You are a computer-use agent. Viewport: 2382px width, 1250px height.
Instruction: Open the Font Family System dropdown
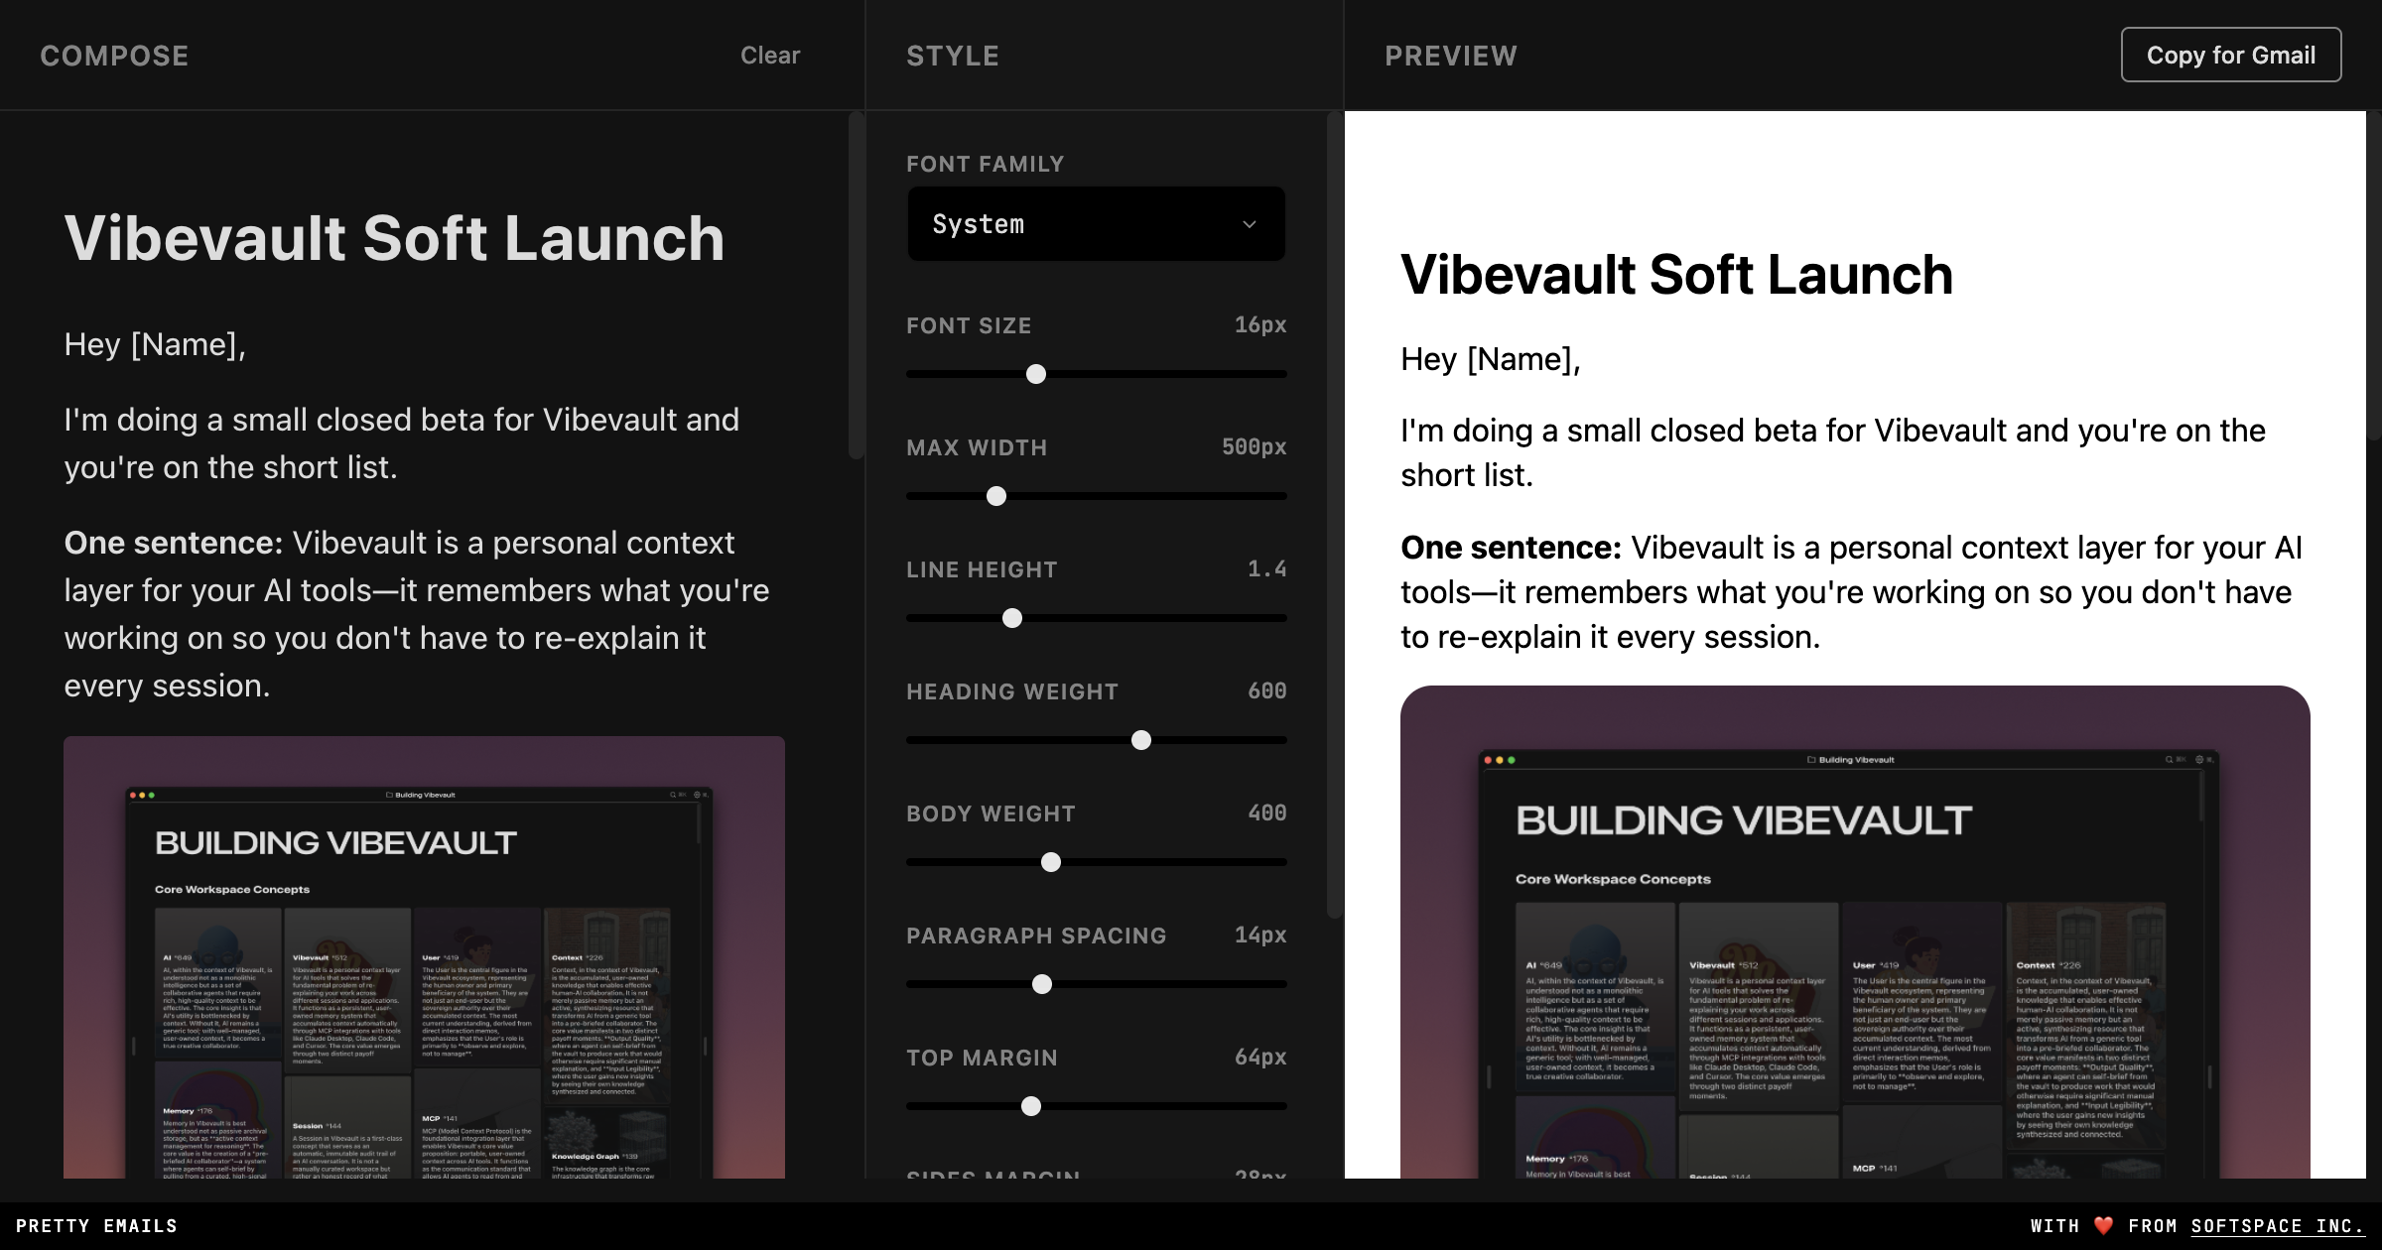(1095, 224)
